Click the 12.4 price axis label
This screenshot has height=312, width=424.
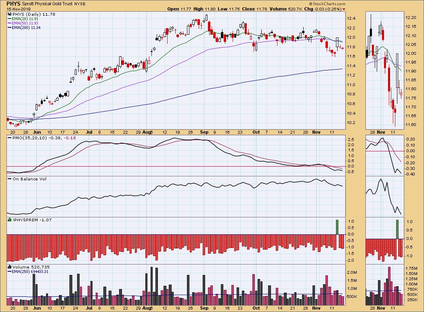point(351,19)
